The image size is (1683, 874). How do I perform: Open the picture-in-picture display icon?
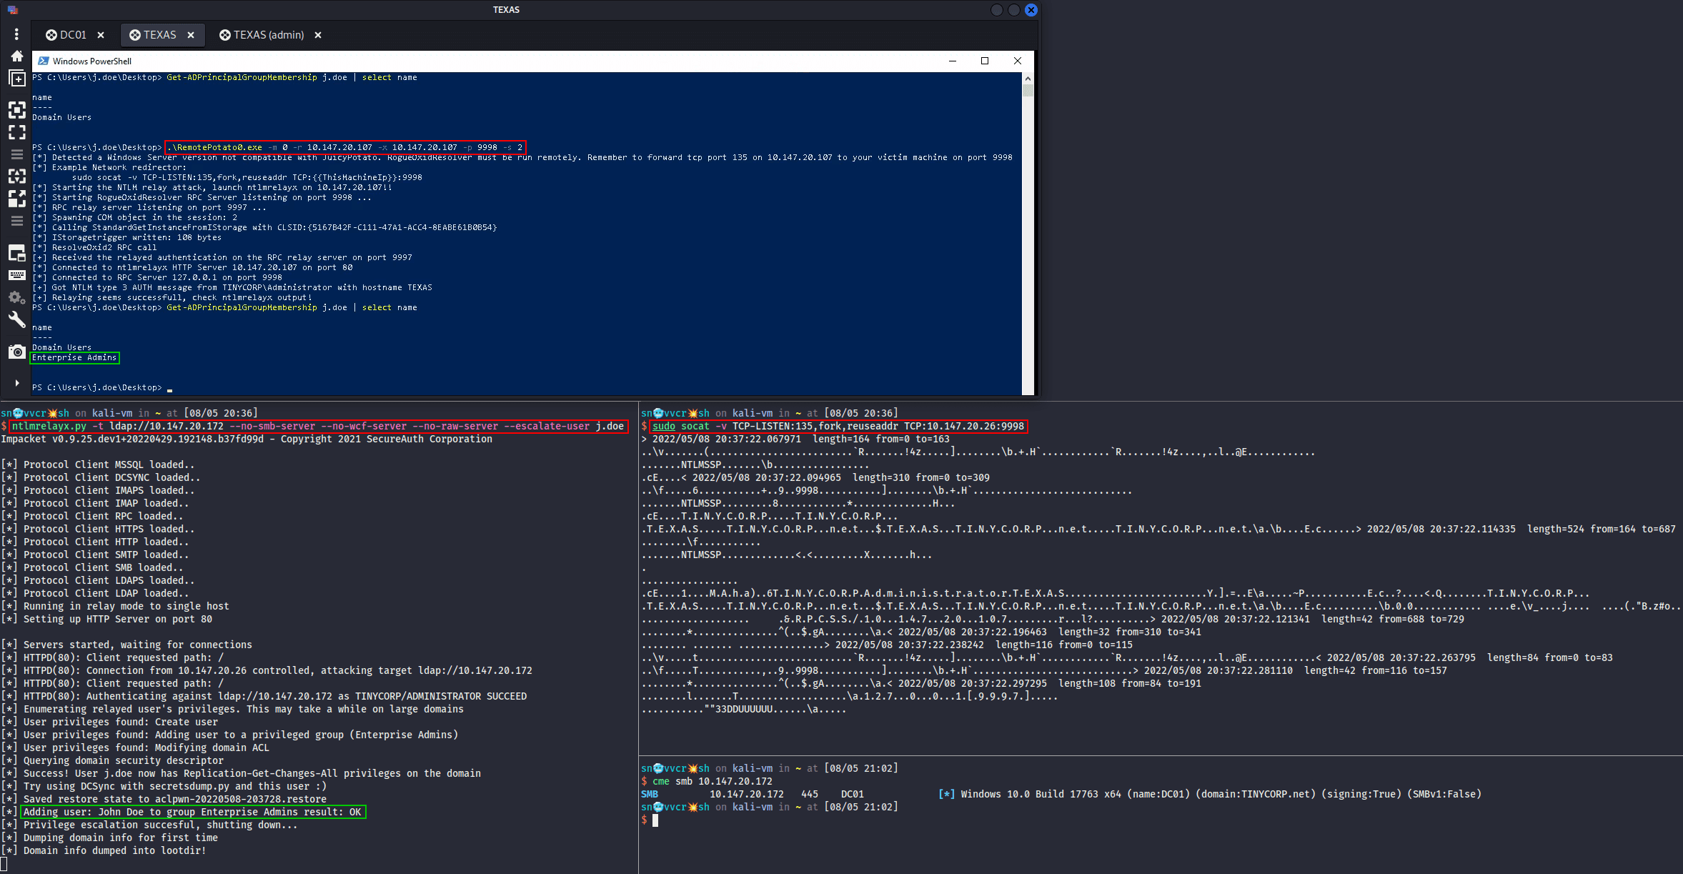[x=16, y=252]
